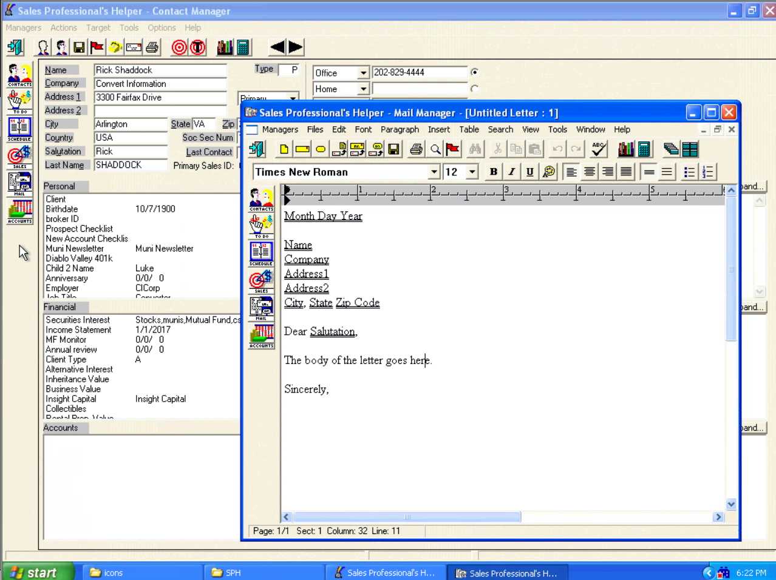Set paragraph alignment to justified
The height and width of the screenshot is (580, 776).
(x=625, y=172)
